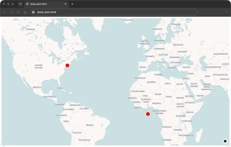
Task: Click the red marker near US east coast
Action: point(67,65)
